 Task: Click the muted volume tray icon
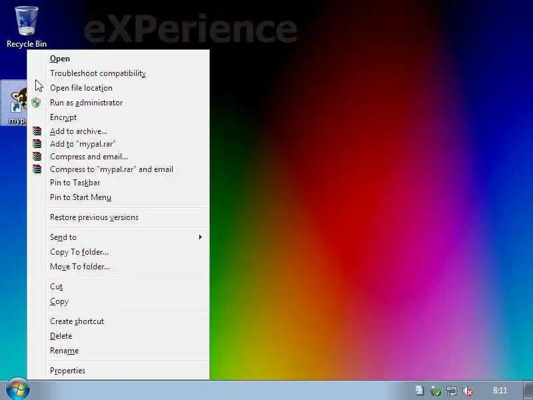(468, 391)
